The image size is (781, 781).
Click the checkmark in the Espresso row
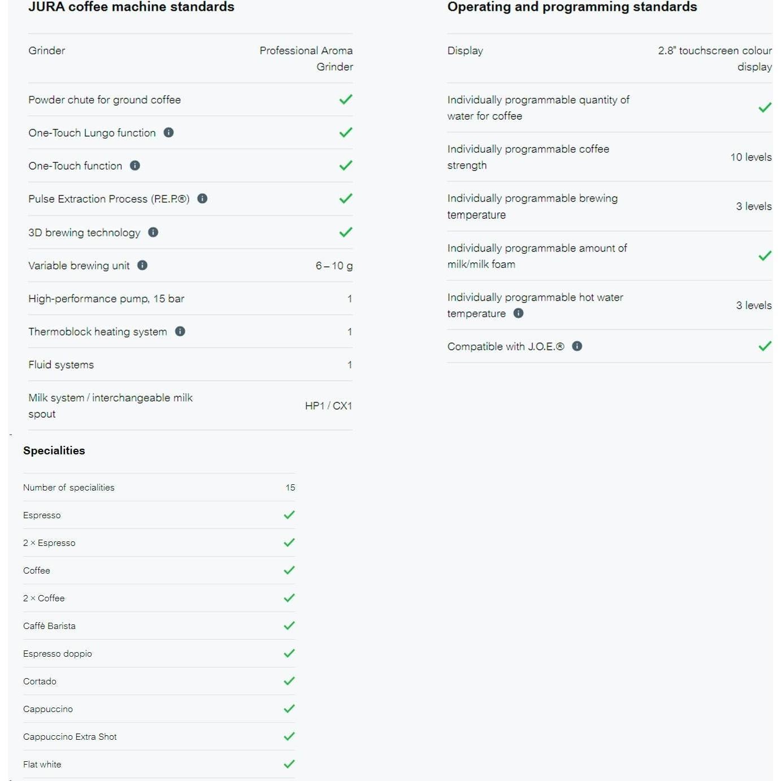click(x=289, y=515)
